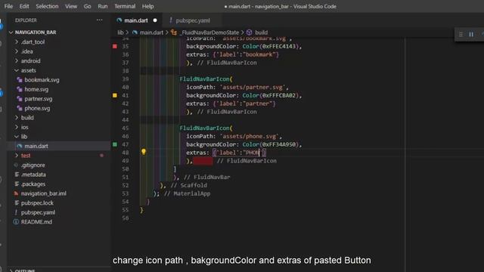
Task: Open Explorer more actions ellipsis
Action: click(99, 20)
